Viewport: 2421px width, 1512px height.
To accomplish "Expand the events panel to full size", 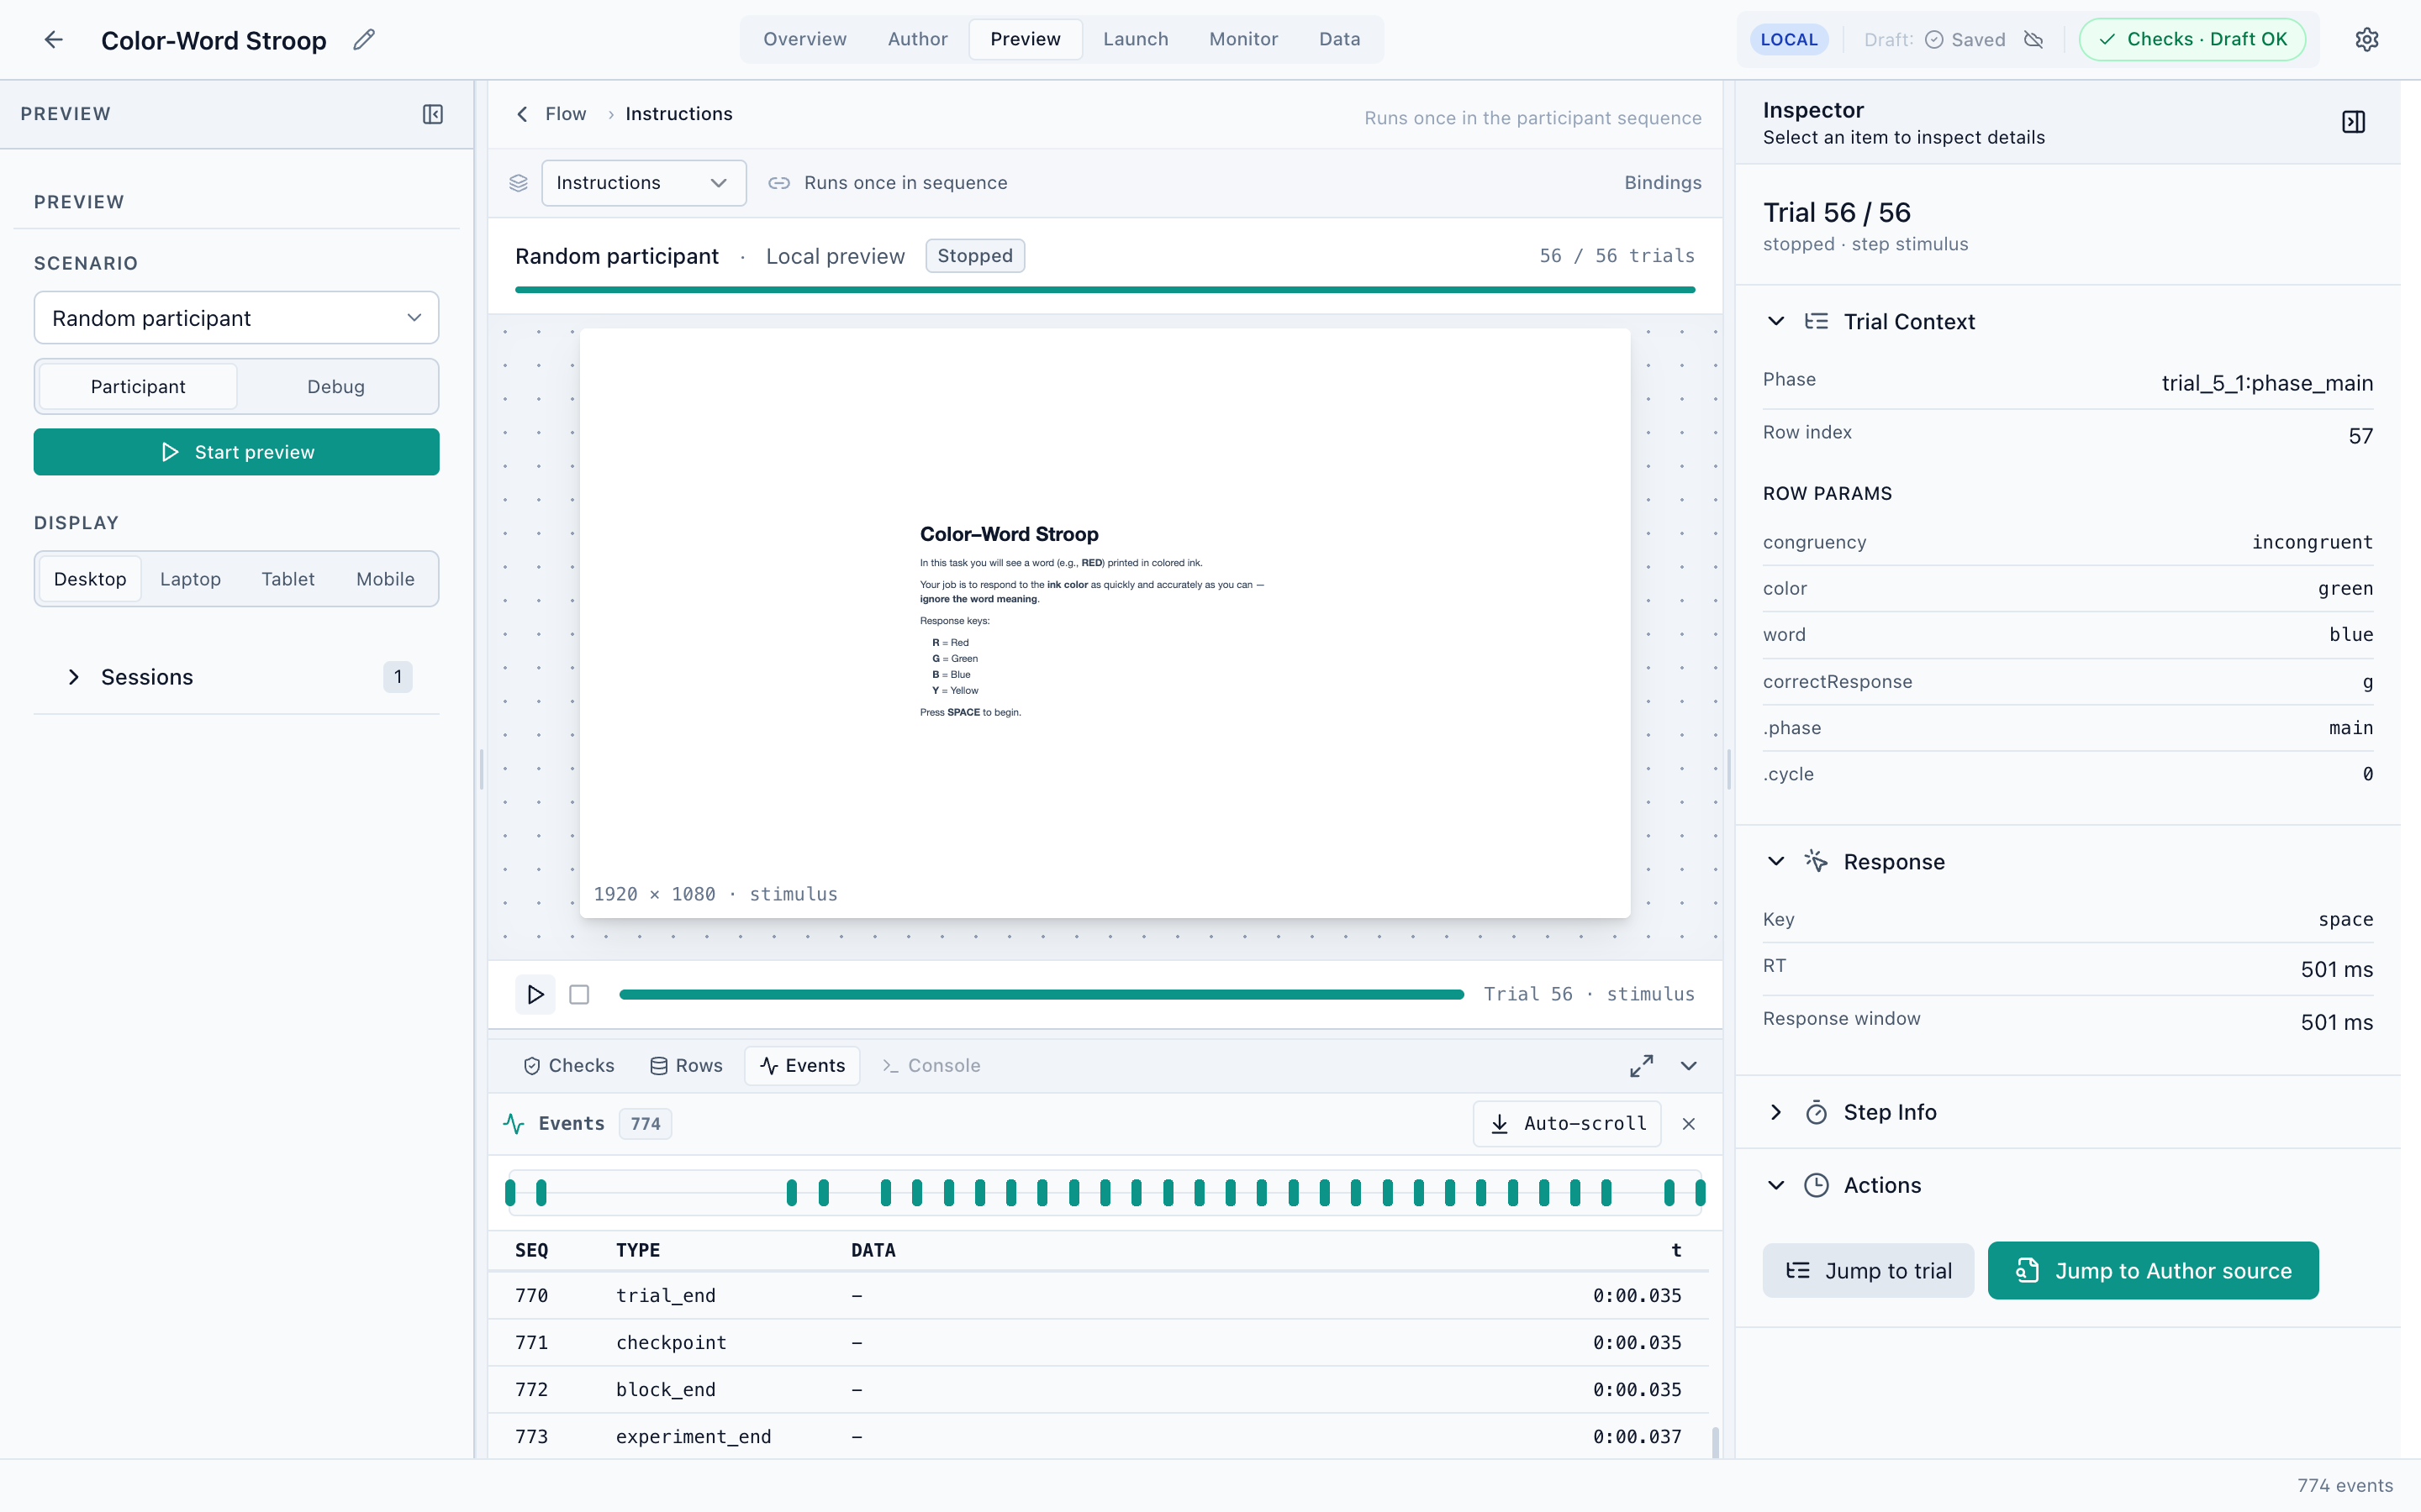I will click(1641, 1065).
